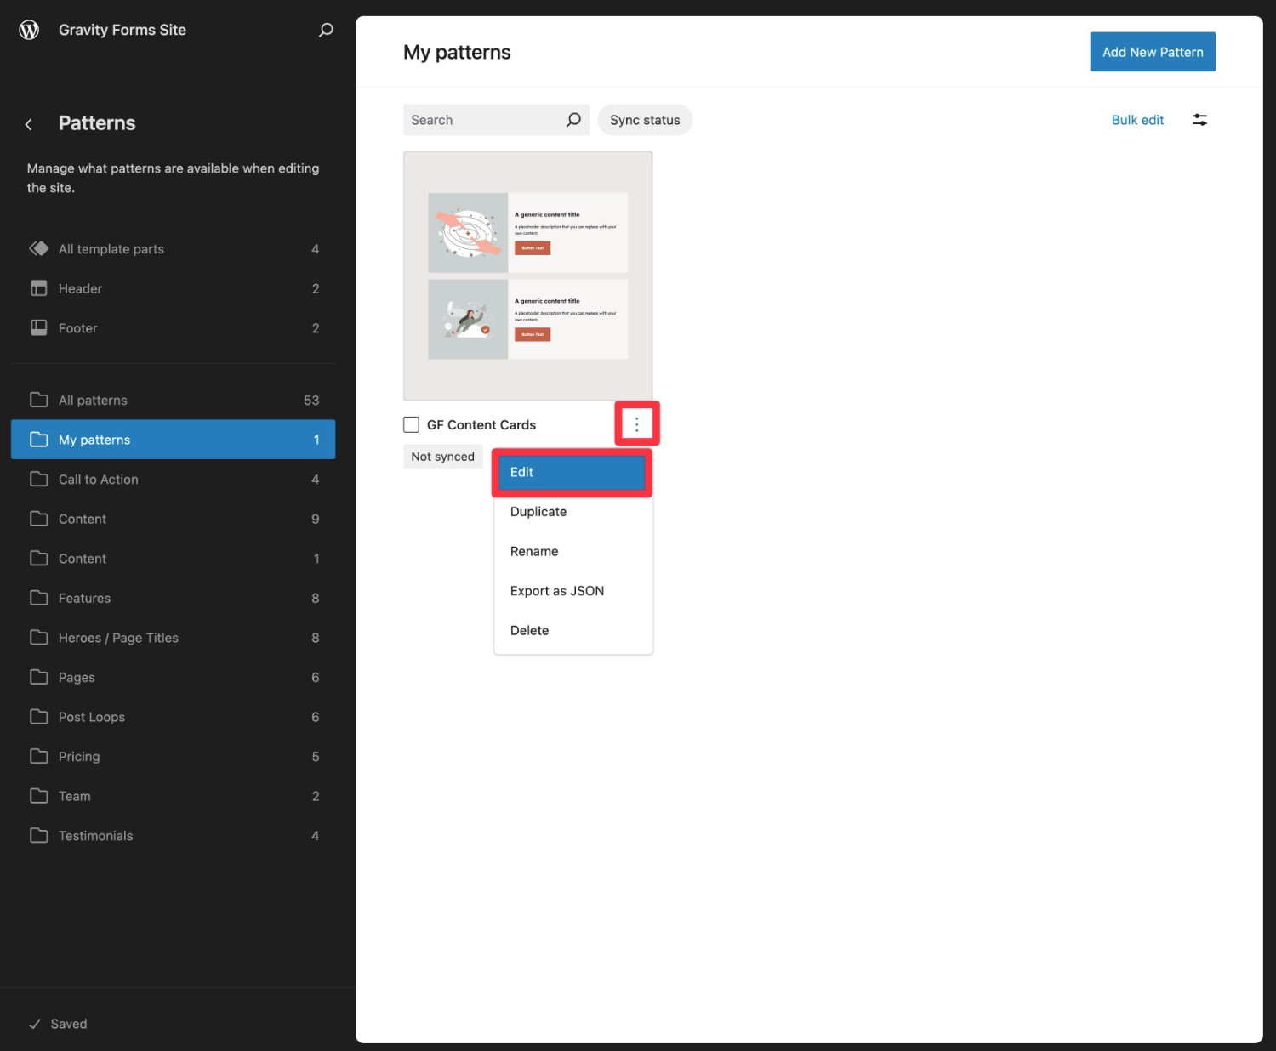Click the Post Loops folder icon
This screenshot has width=1276, height=1051.
pos(39,717)
